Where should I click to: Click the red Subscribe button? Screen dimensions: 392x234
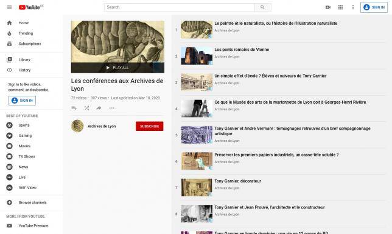click(150, 126)
